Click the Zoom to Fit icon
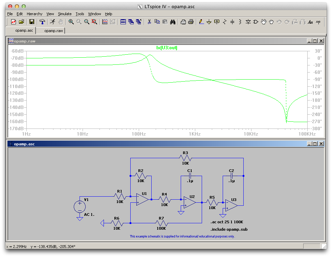The height and width of the screenshot is (257, 332). tap(94, 22)
